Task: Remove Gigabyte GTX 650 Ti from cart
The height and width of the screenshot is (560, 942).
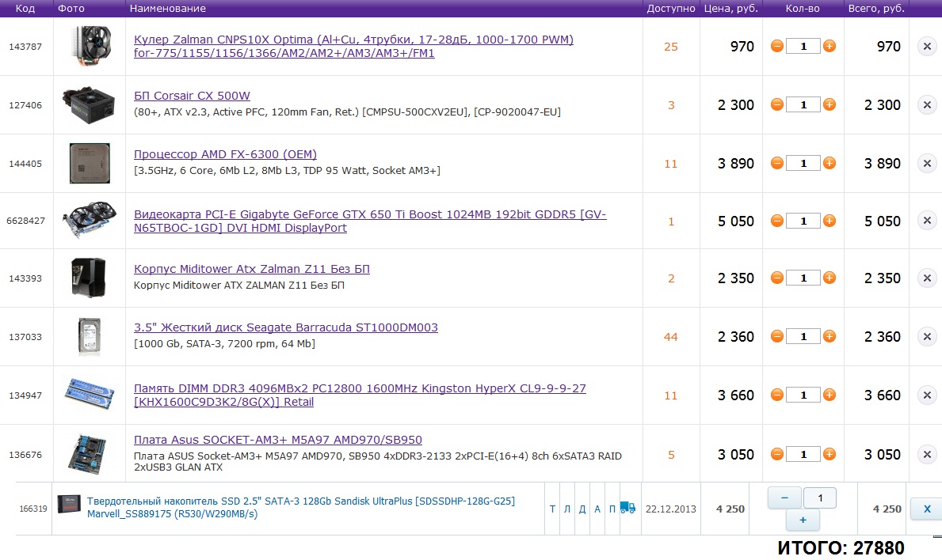Action: [x=927, y=221]
